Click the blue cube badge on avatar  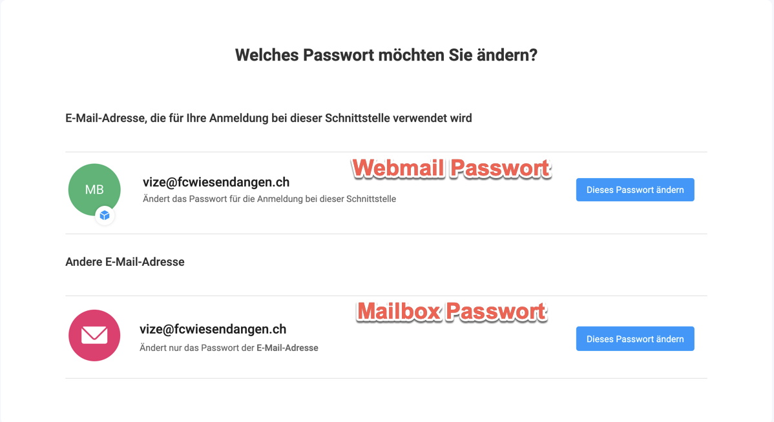pyautogui.click(x=105, y=216)
